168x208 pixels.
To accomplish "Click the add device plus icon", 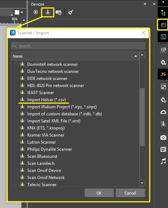I will click(35, 12).
